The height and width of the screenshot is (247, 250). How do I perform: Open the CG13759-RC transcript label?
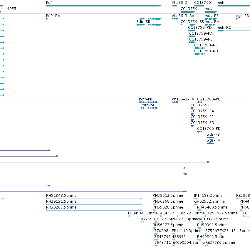click(201, 39)
